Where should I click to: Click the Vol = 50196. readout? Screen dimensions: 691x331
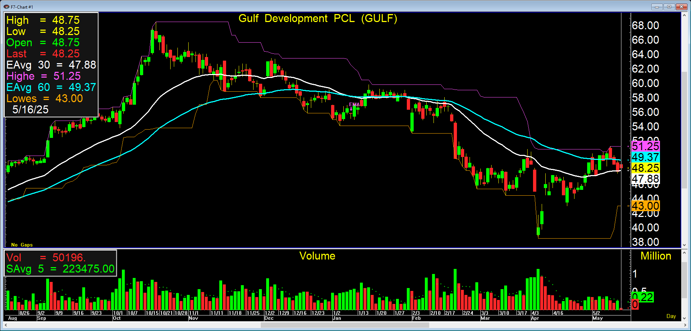(46, 257)
